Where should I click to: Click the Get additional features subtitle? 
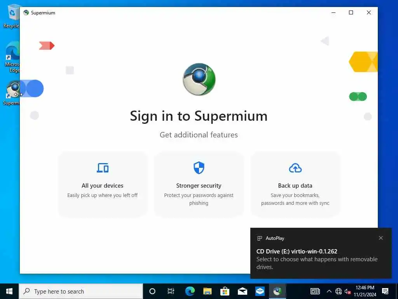(199, 135)
